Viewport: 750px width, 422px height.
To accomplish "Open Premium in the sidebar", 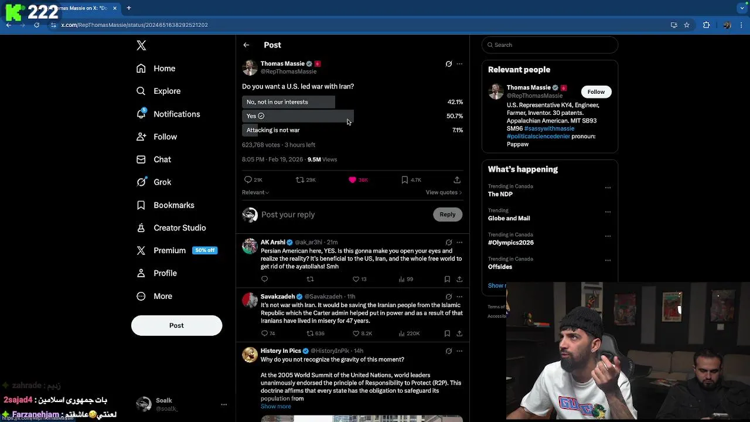I will click(177, 250).
